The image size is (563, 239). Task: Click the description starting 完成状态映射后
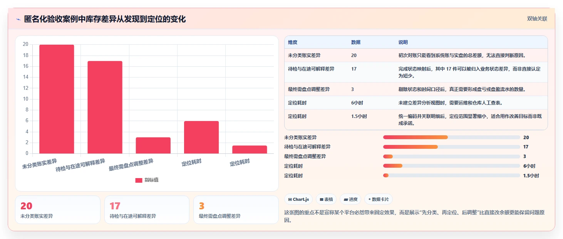tap(470, 72)
